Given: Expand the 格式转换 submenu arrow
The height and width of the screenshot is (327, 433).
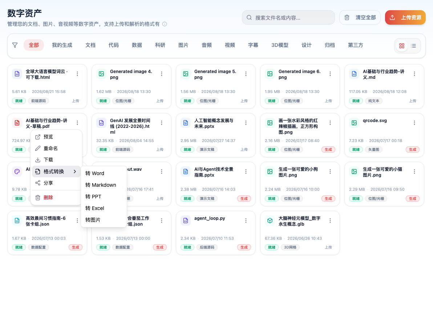Looking at the screenshot, I should 75,171.
